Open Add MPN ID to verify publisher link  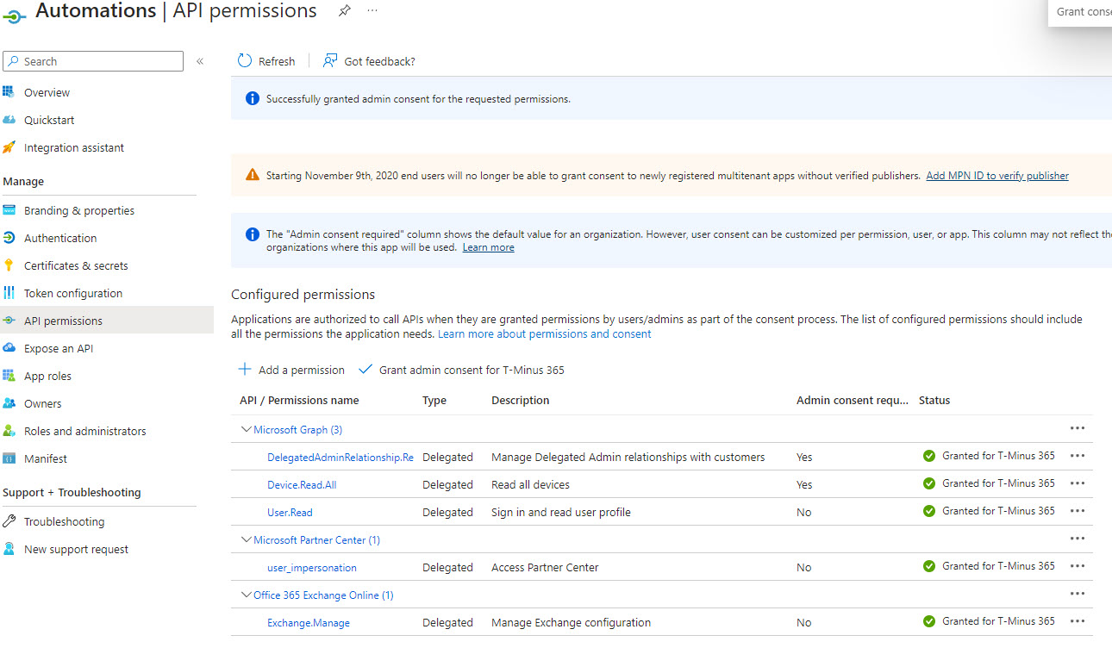tap(996, 176)
